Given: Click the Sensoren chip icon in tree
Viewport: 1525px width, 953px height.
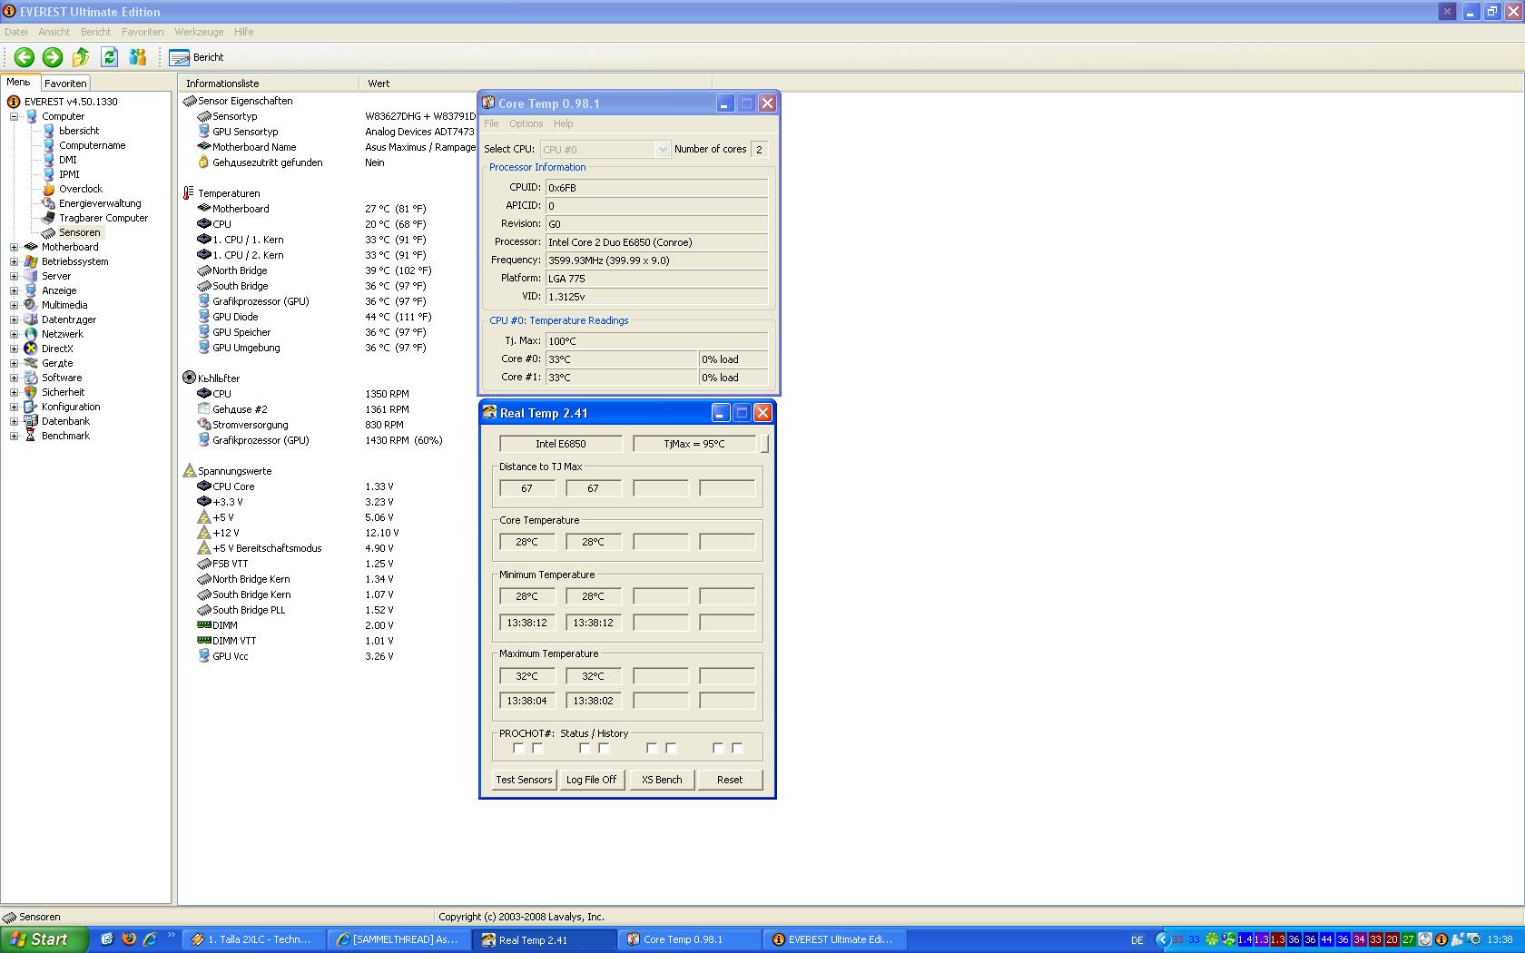Looking at the screenshot, I should click(x=49, y=232).
